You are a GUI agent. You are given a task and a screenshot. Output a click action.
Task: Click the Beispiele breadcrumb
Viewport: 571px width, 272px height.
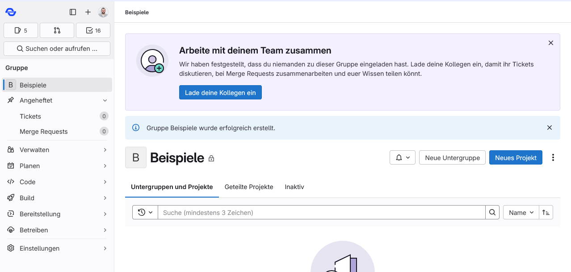[x=137, y=12]
